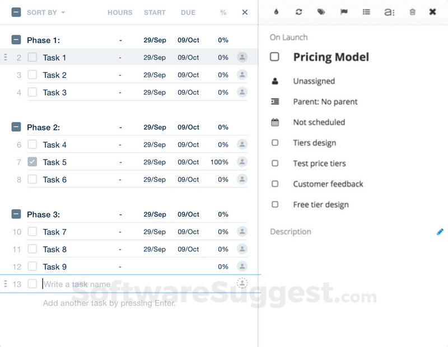Open the checklist icon in the toolbar

tap(366, 11)
